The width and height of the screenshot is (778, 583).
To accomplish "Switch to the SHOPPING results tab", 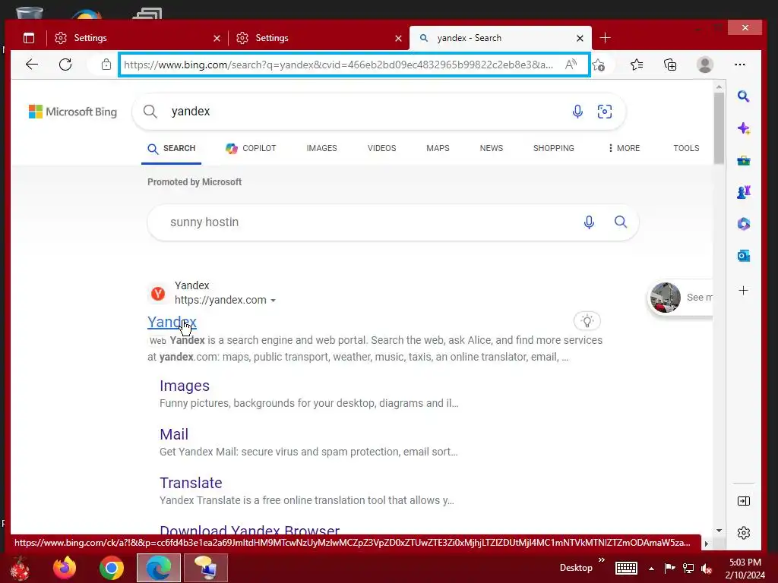I will [x=553, y=148].
